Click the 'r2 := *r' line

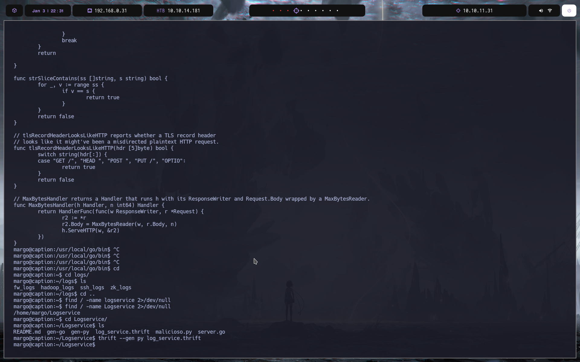74,218
